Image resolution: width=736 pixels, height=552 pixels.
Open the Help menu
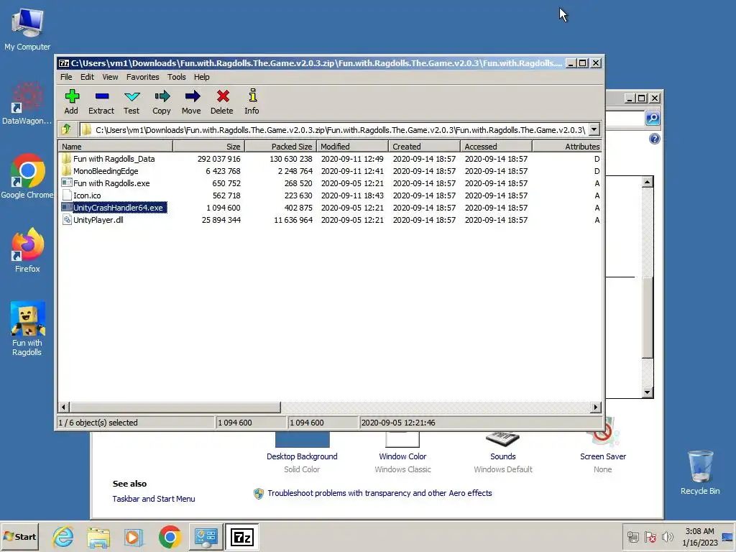(x=202, y=77)
